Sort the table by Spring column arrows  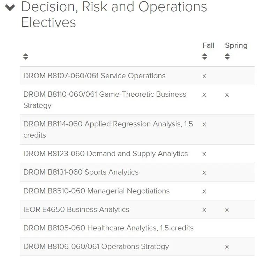(227, 56)
